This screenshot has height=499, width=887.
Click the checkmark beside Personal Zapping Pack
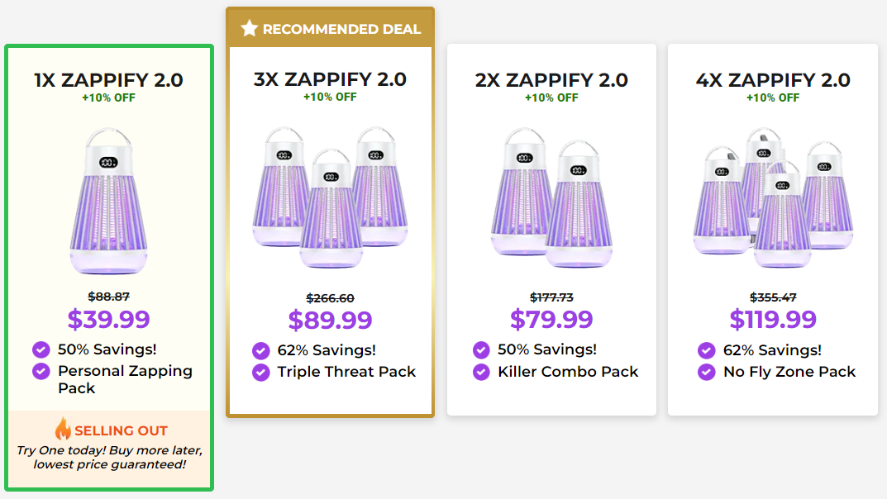point(41,371)
